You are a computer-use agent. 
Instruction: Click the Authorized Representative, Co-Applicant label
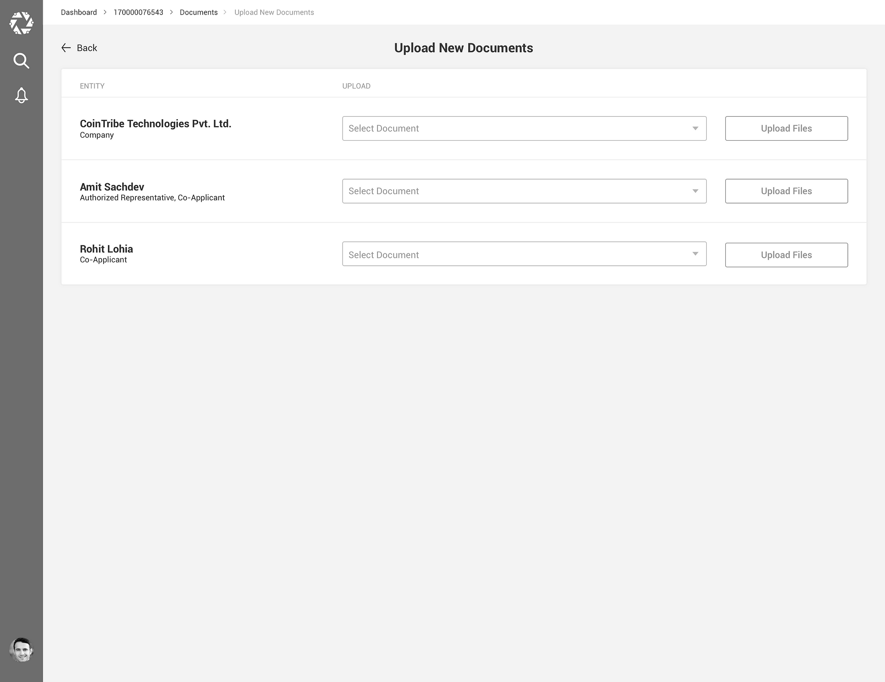tap(152, 198)
